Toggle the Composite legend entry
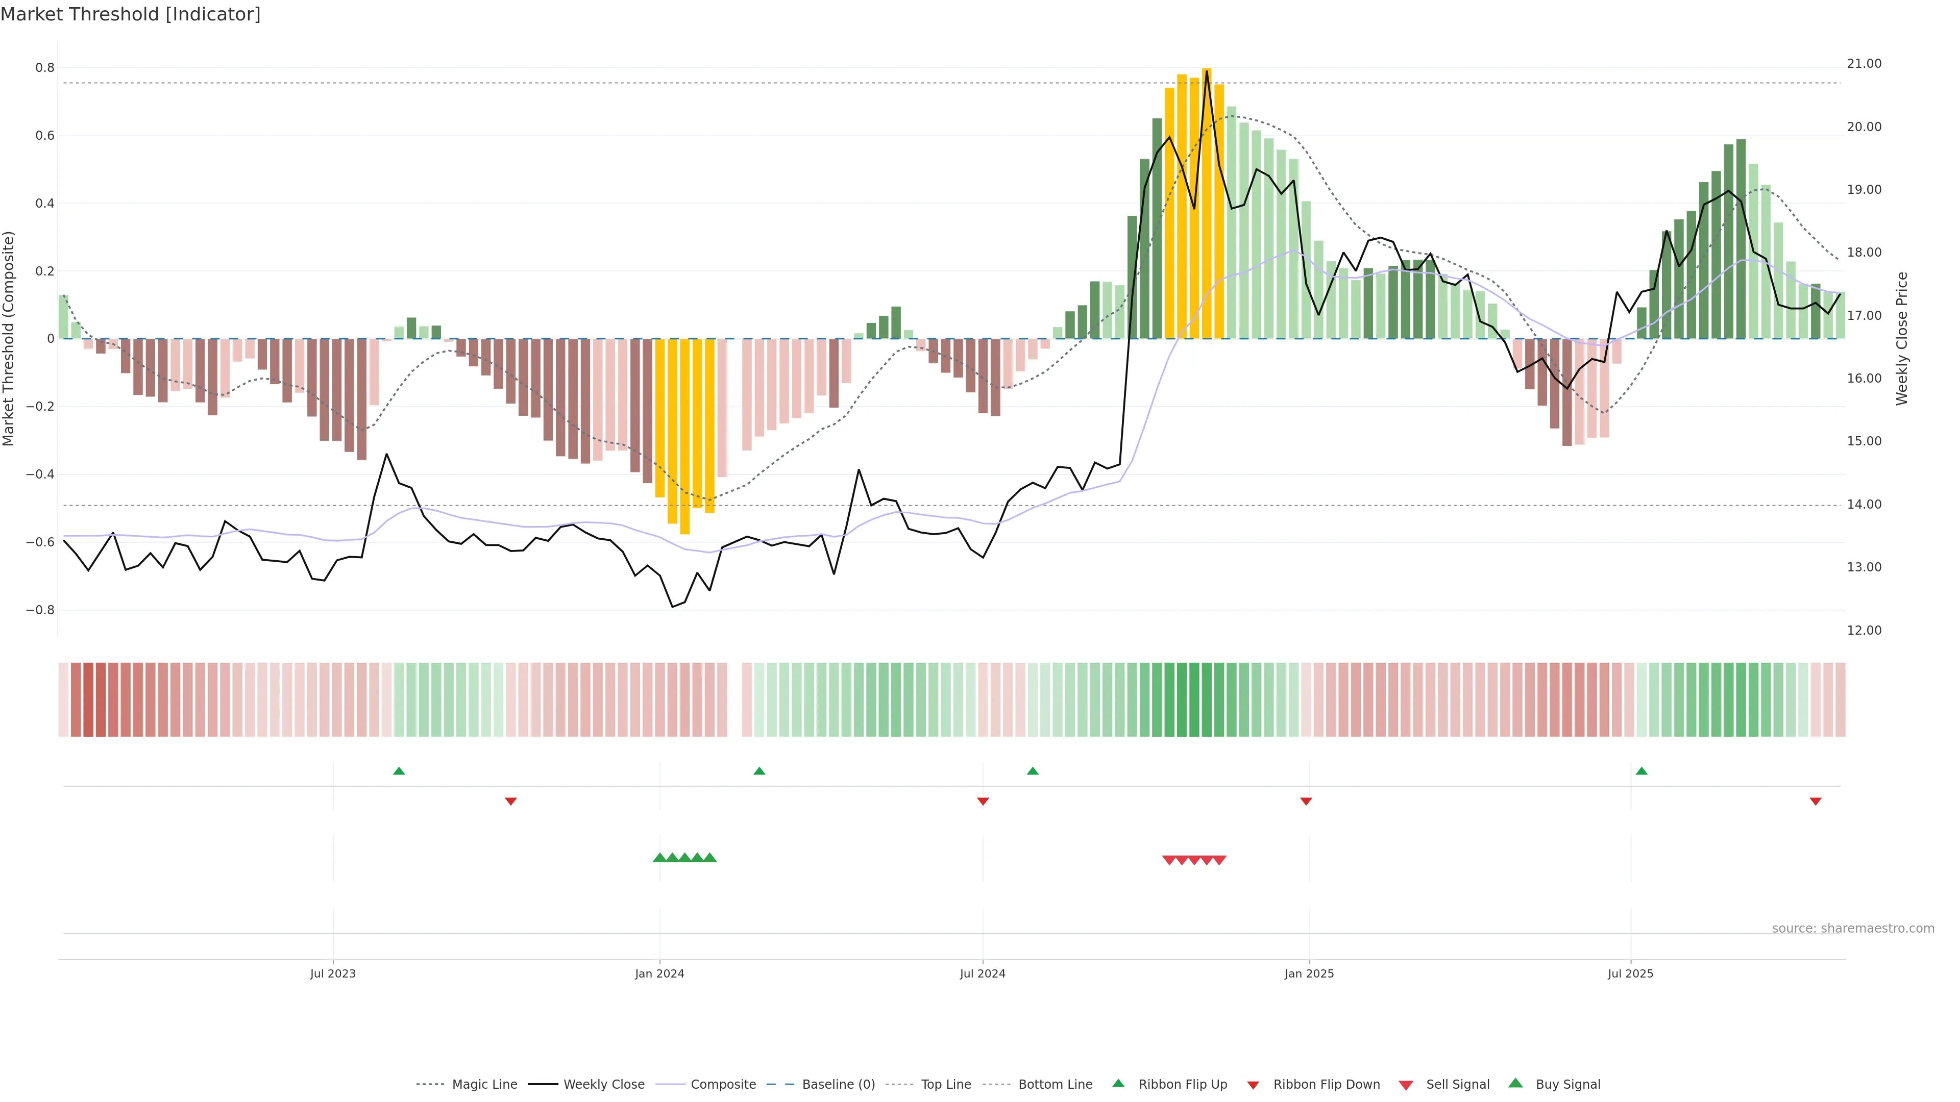This screenshot has width=1960, height=1102. [x=723, y=1085]
